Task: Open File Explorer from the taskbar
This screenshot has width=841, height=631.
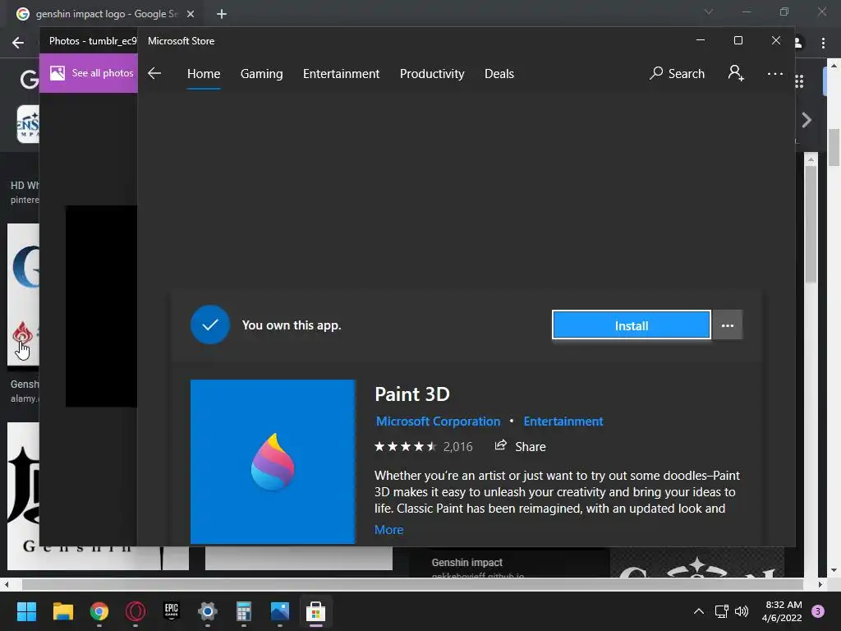Action: [62, 611]
